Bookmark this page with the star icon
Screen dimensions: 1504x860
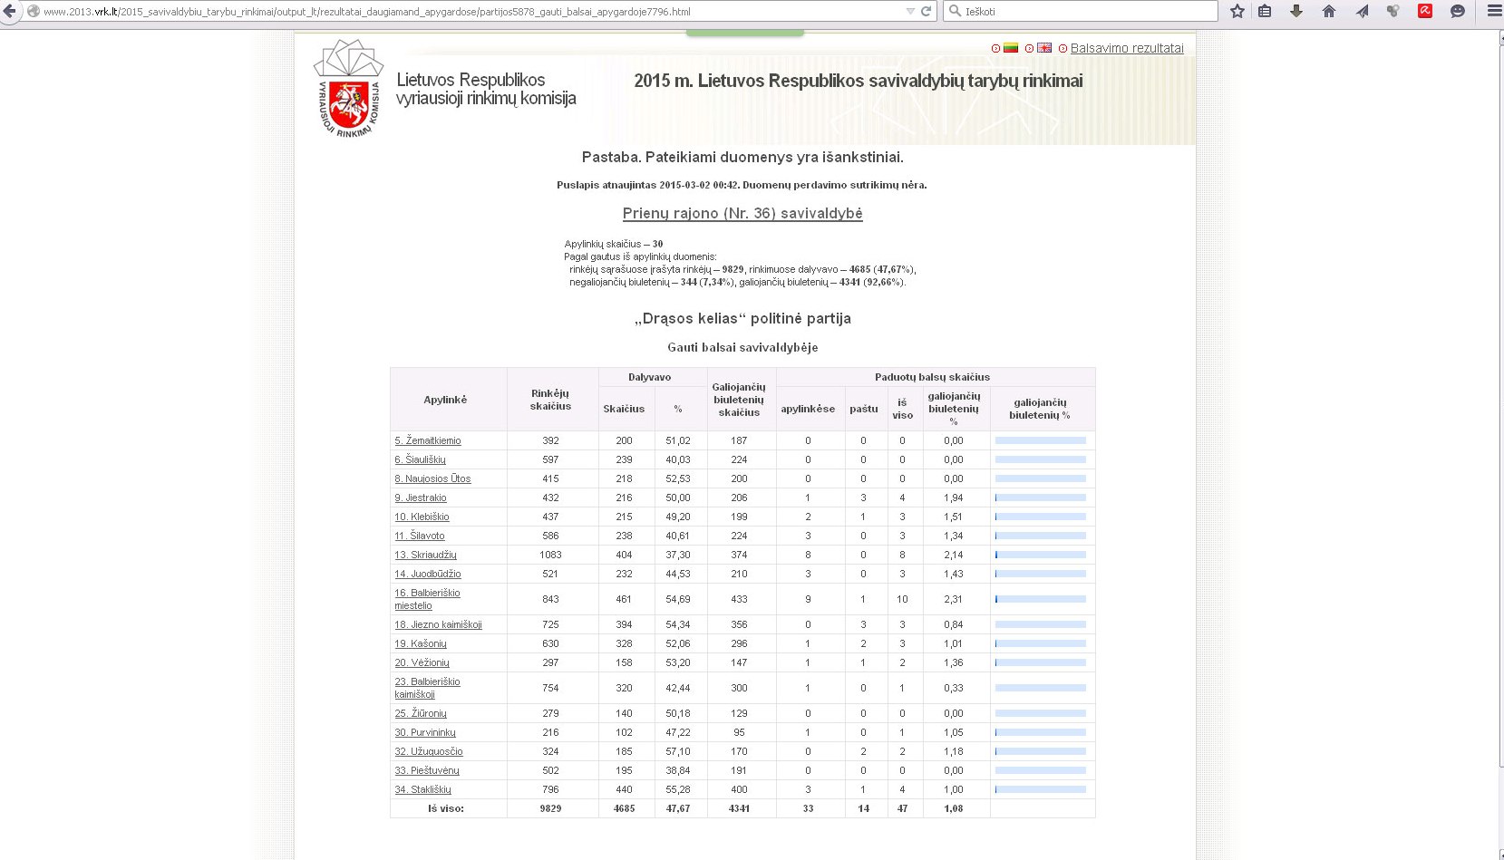click(x=1237, y=12)
